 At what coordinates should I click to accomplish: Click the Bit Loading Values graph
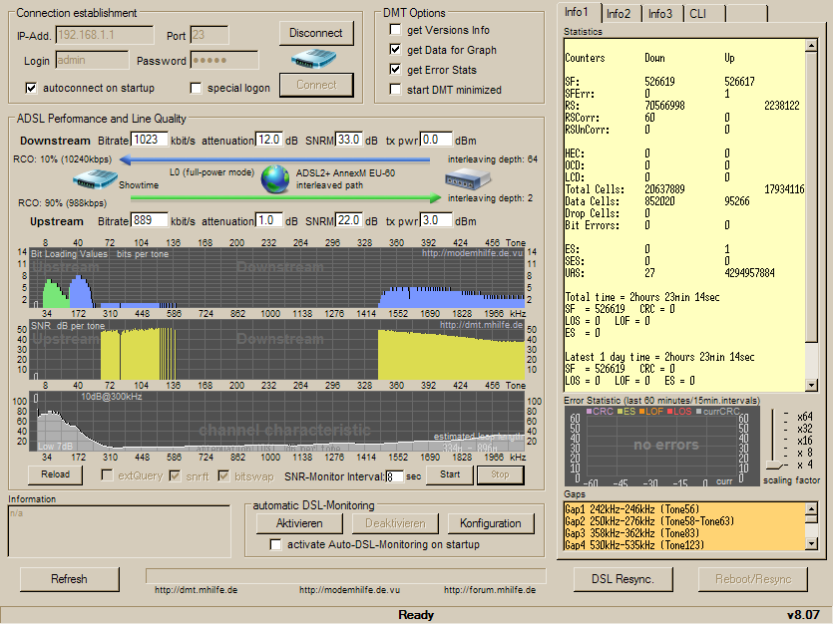coord(276,278)
